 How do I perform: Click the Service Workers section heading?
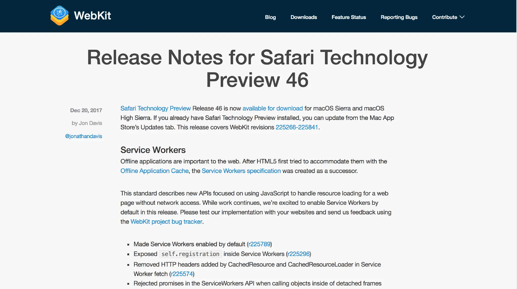tap(153, 150)
